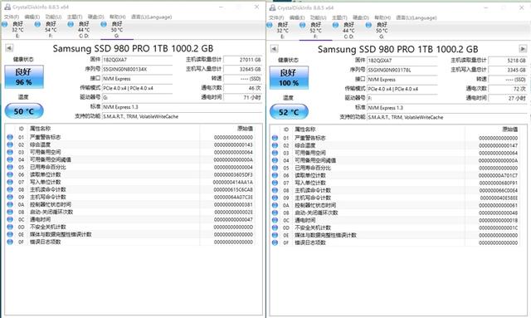This screenshot has width=531, height=318.
Task: Click power on hours field showing 27 小时
Action: coord(508,98)
